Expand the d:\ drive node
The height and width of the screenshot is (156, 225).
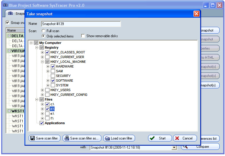(x=42, y=109)
